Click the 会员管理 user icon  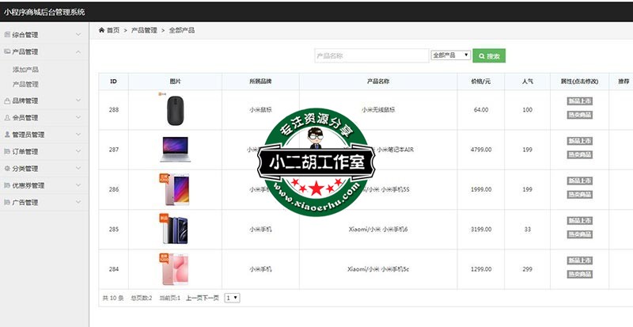(x=7, y=118)
